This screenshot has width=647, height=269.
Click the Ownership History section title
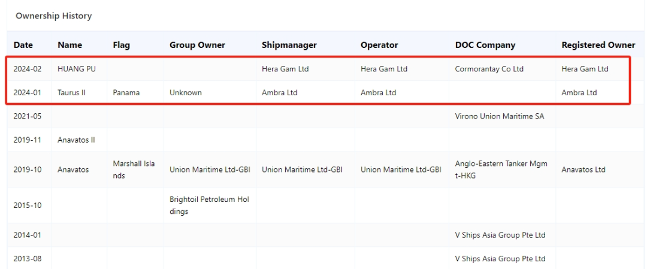(54, 16)
